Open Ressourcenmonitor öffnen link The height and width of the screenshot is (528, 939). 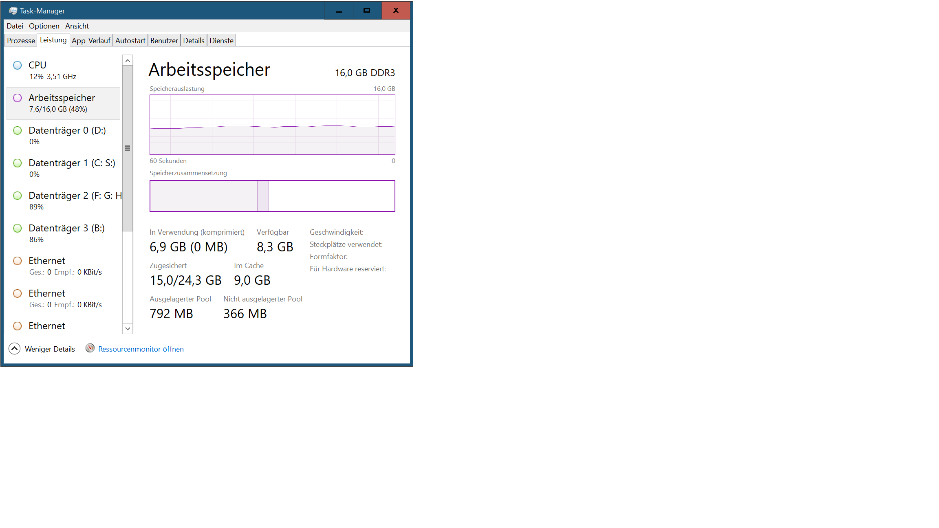tap(141, 349)
